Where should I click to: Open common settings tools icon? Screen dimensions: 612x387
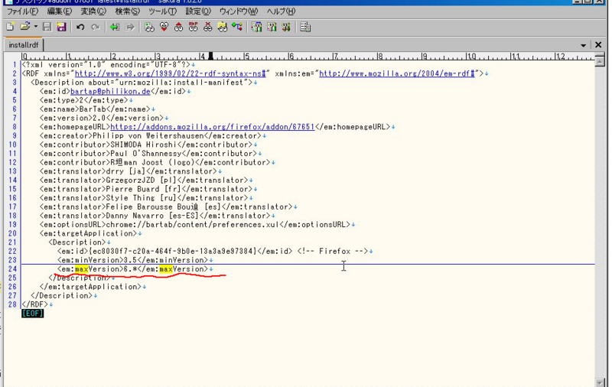(x=272, y=27)
